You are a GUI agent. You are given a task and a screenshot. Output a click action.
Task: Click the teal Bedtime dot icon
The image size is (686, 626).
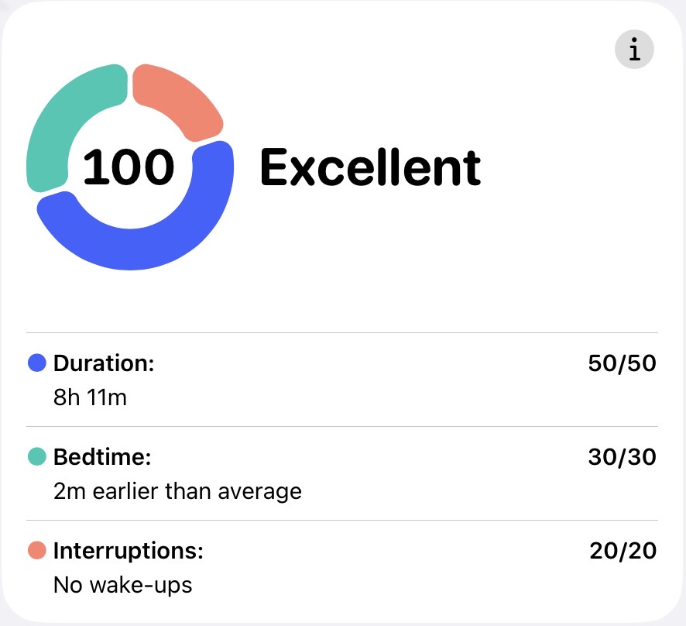(x=37, y=457)
